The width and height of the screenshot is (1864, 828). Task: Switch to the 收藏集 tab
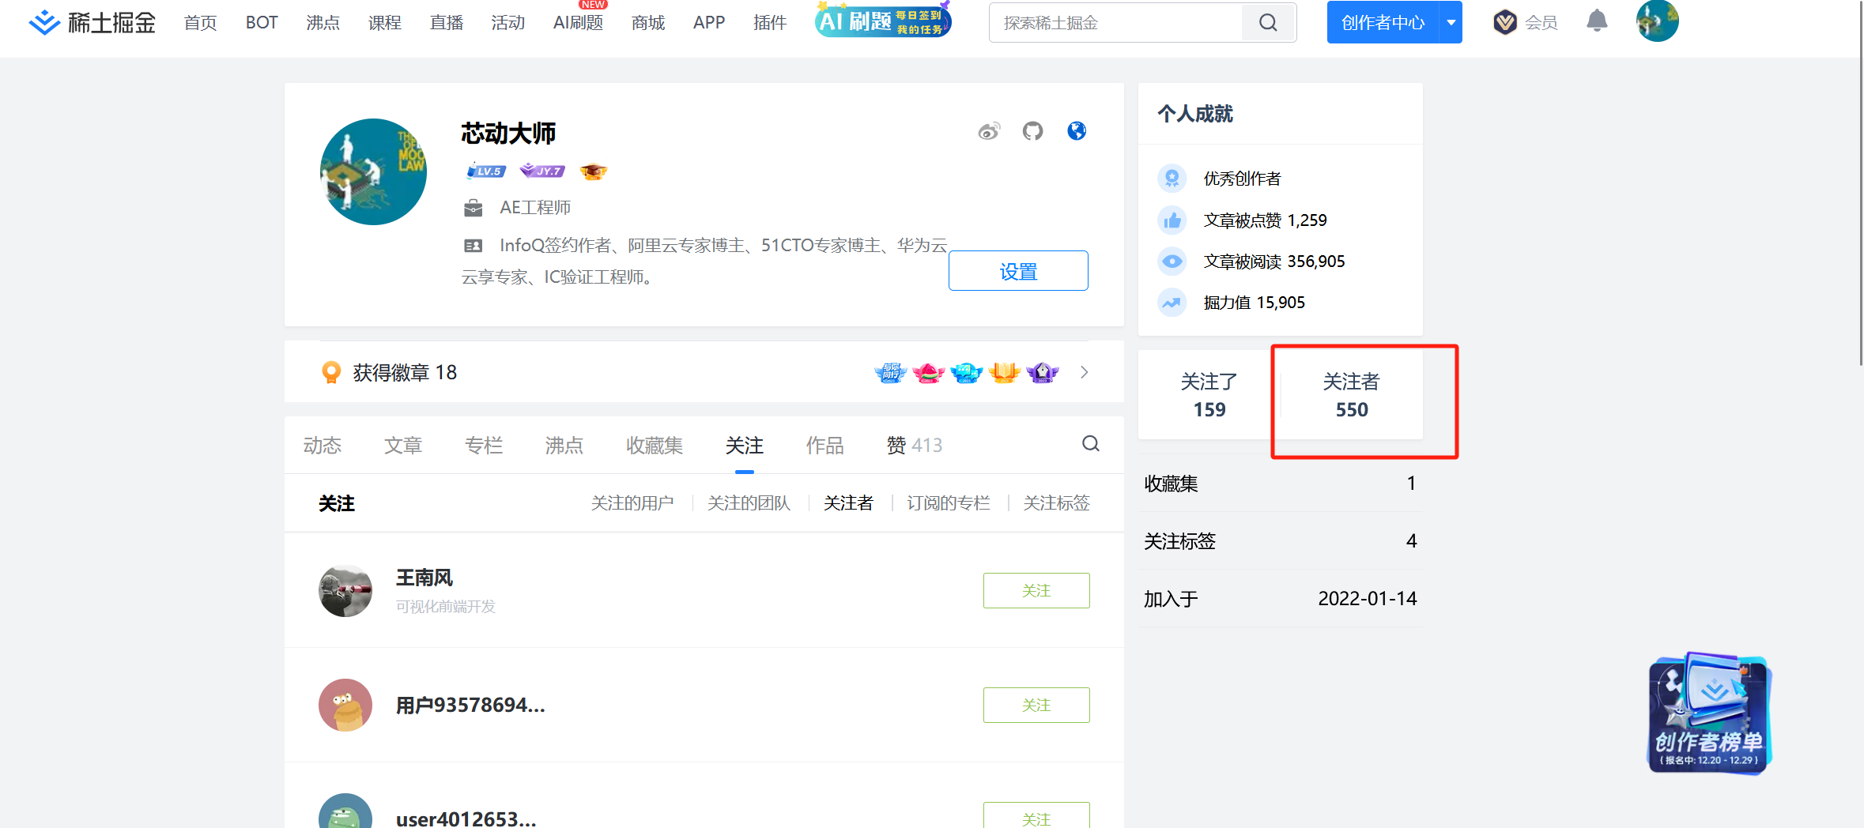coord(655,445)
